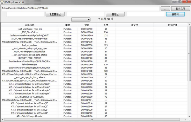
Task: Sort by 长度 column header
Action: click(106, 25)
